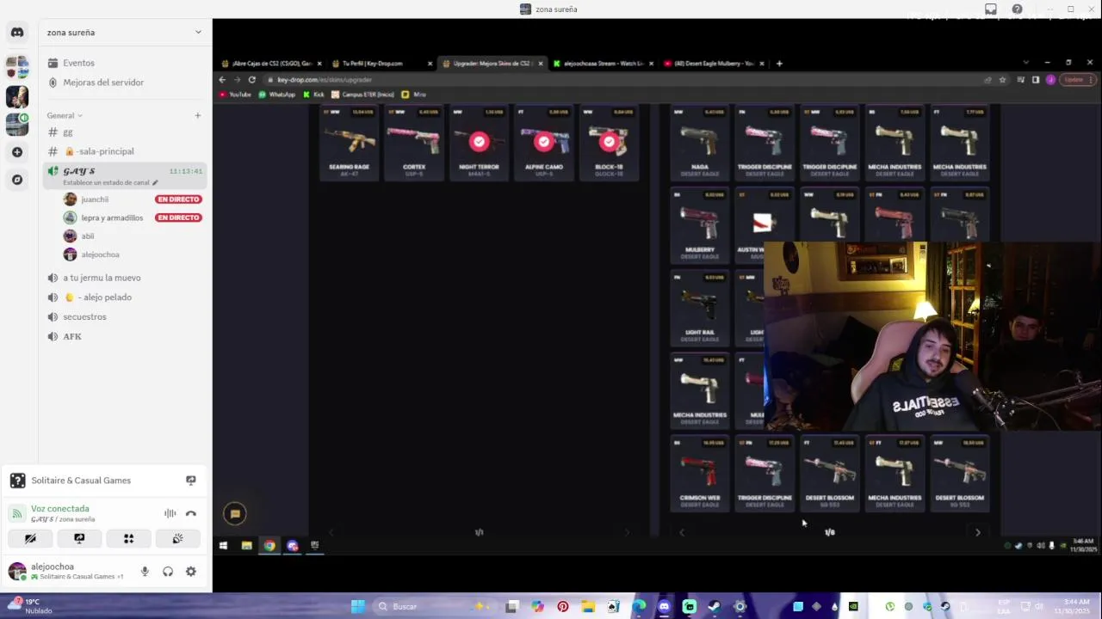The image size is (1102, 619).
Task: Open the Windows Start menu on the taskbar
Action: click(x=357, y=607)
